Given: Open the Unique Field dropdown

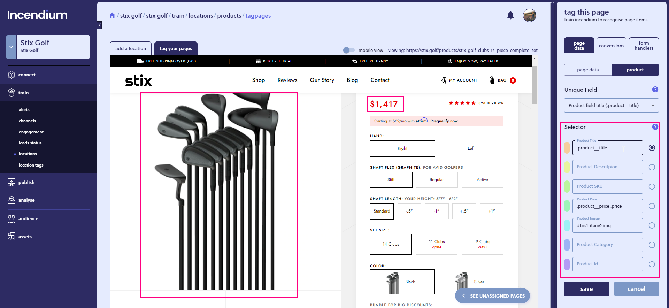Looking at the screenshot, I should pos(612,105).
